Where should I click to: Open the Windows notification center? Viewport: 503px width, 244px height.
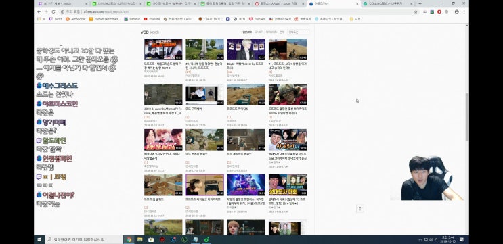462,239
